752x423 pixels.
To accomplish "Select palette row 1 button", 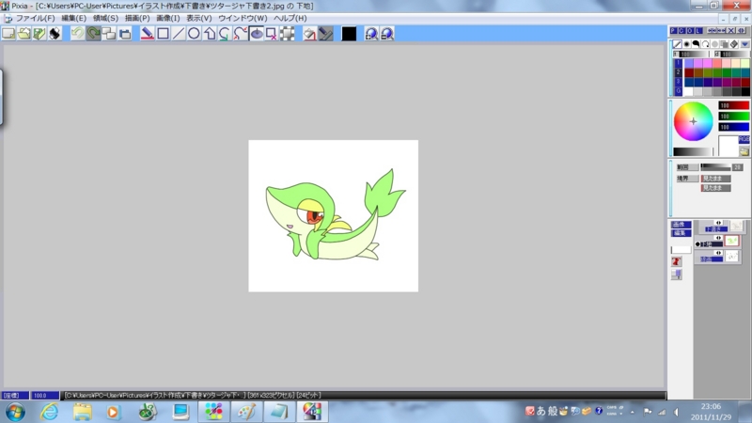I will pyautogui.click(x=678, y=63).
